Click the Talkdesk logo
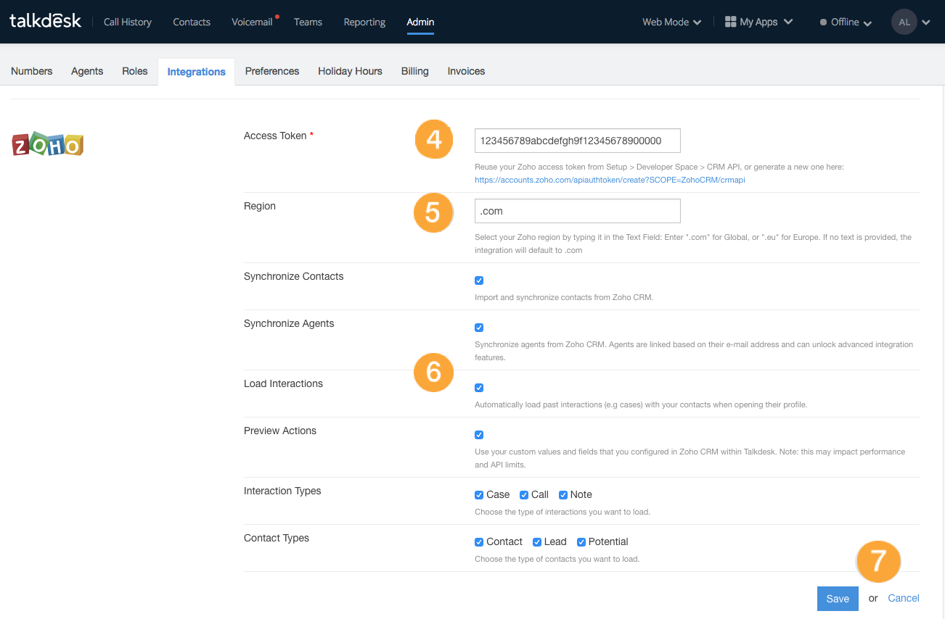The height and width of the screenshot is (619, 945). point(46,22)
